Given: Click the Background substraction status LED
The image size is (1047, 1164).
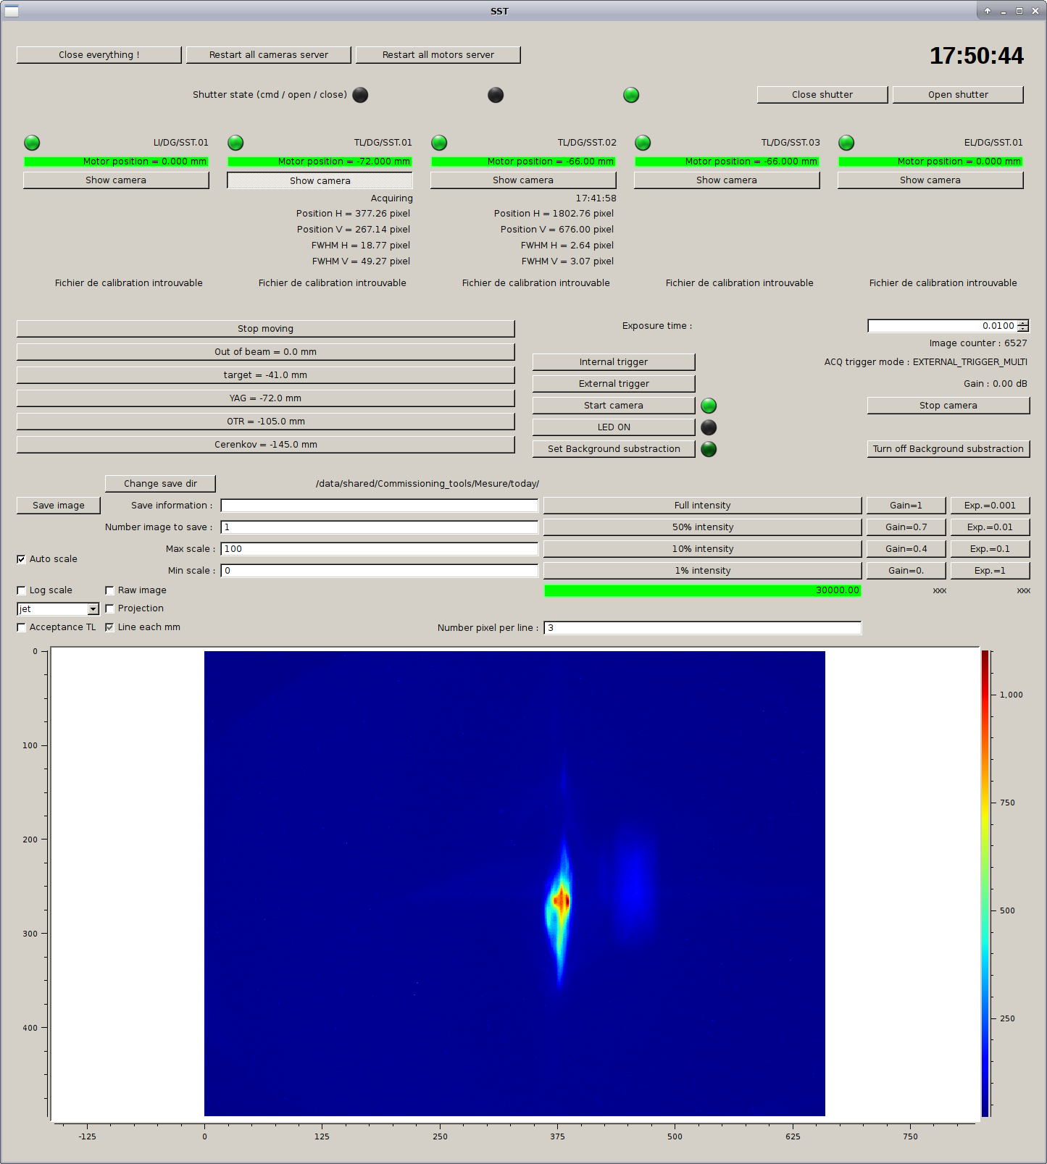Looking at the screenshot, I should point(709,449).
